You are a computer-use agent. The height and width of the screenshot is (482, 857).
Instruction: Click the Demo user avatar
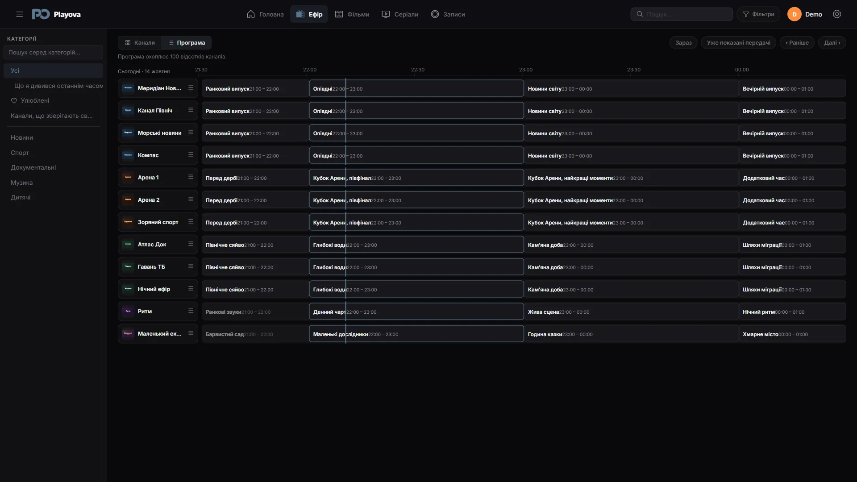coord(794,14)
